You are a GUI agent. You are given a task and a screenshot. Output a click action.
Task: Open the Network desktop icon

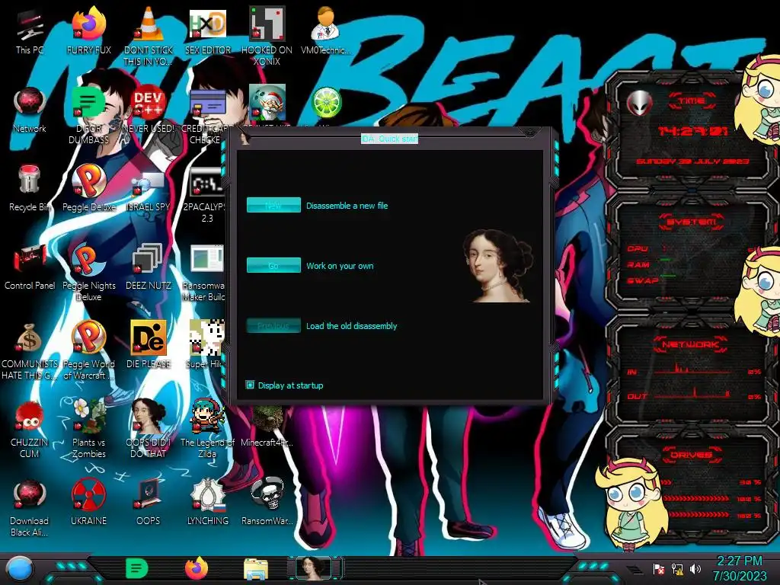(x=30, y=110)
